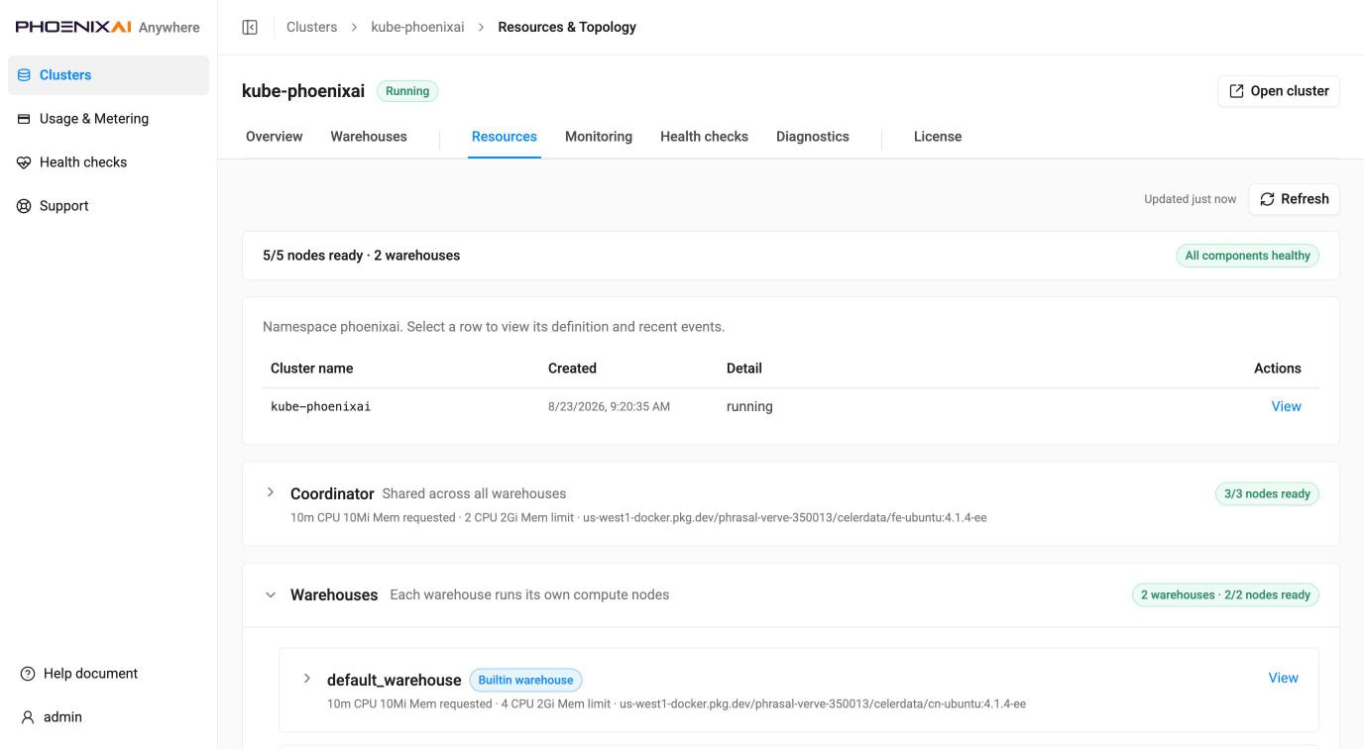
Task: Click View for kube-phoenixai cluster row
Action: [x=1286, y=406]
